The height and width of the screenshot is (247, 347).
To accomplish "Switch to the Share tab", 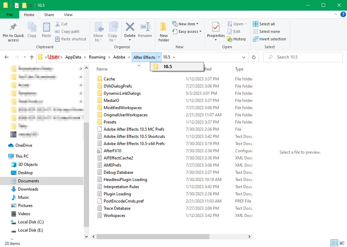I will (x=49, y=15).
